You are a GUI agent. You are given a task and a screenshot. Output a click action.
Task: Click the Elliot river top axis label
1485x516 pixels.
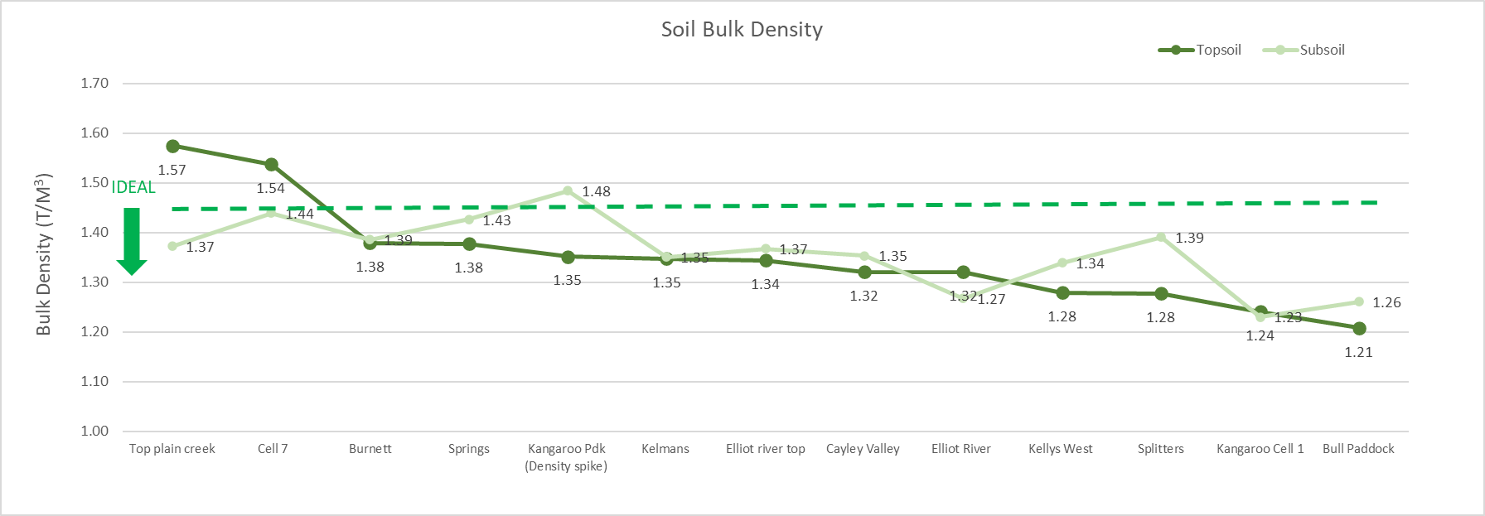click(x=765, y=449)
